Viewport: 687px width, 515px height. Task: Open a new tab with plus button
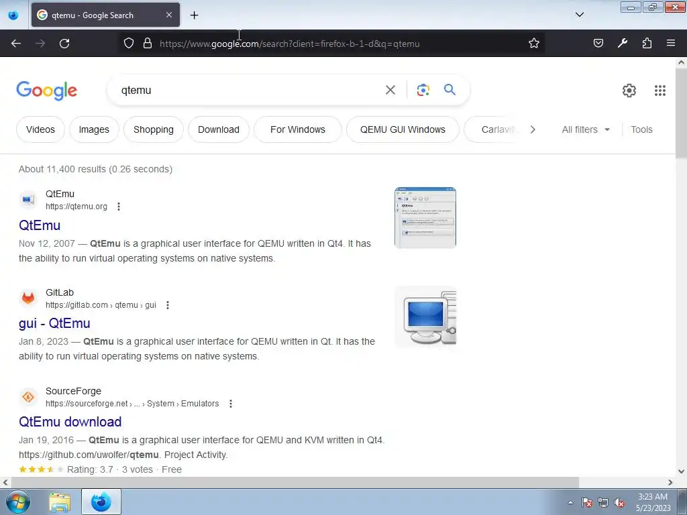194,15
